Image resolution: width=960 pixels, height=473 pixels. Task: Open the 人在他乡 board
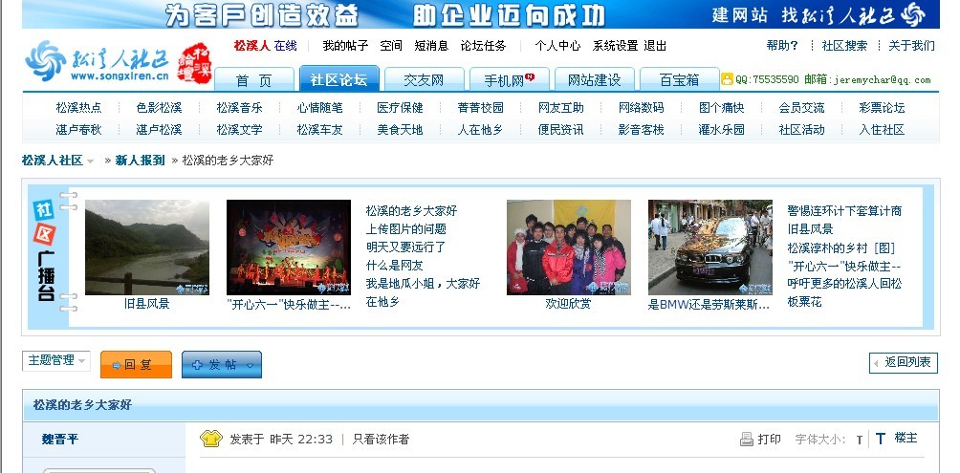[481, 130]
